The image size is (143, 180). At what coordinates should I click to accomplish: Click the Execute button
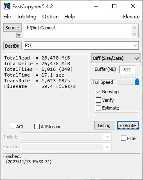coord(128,125)
